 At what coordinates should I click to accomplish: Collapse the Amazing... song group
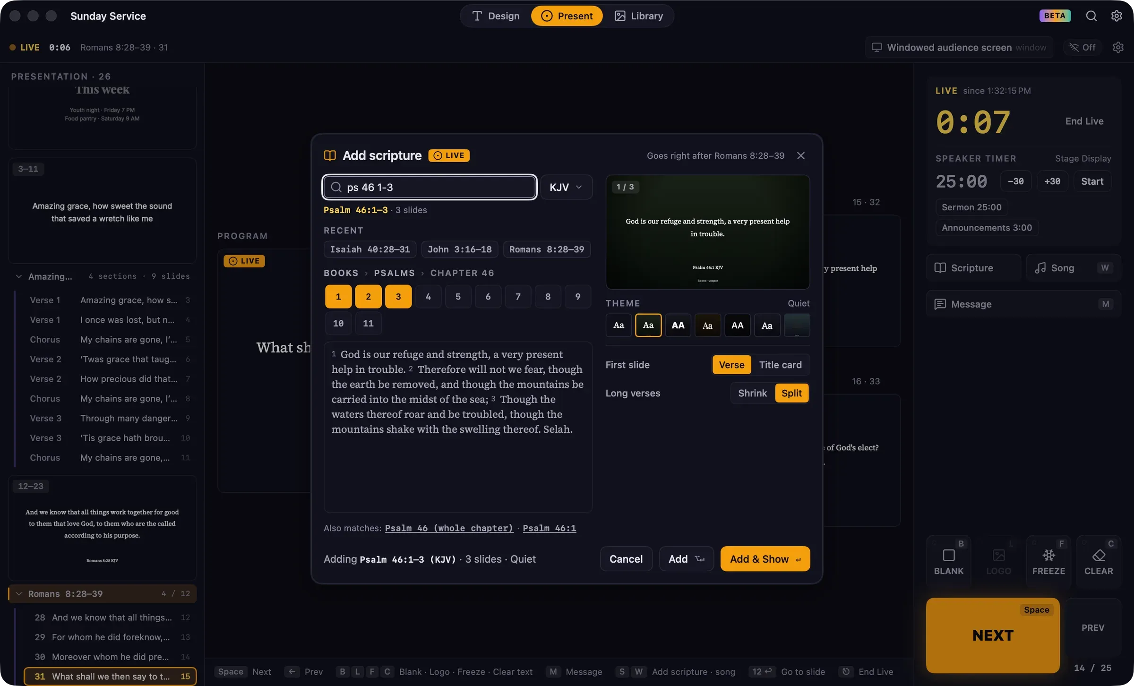[18, 276]
